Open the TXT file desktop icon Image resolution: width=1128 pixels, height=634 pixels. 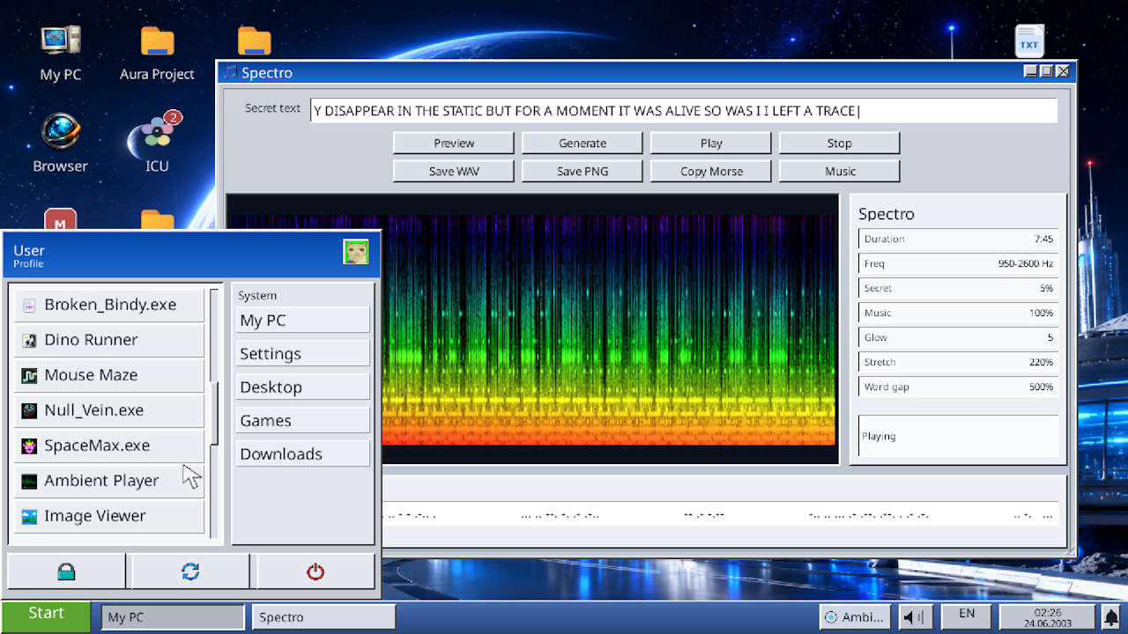[1029, 41]
